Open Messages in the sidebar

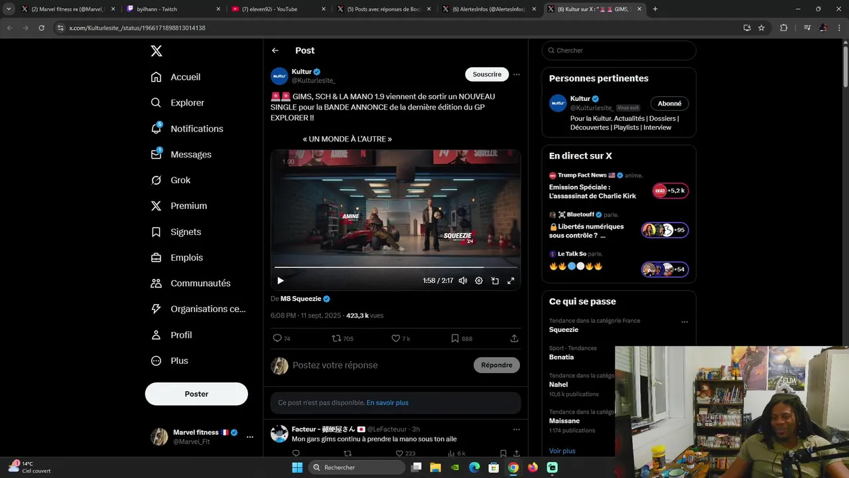(181, 155)
